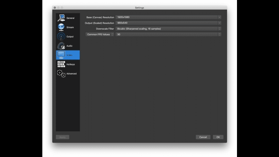This screenshot has height=157, width=279.
Task: Open Hotkeys keyboard icon
Action: [61, 64]
